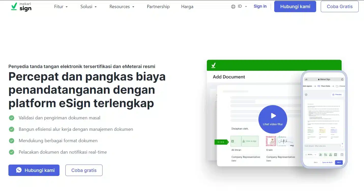This screenshot has width=364, height=194.
Task: Open the Harga menu item
Action: click(187, 7)
